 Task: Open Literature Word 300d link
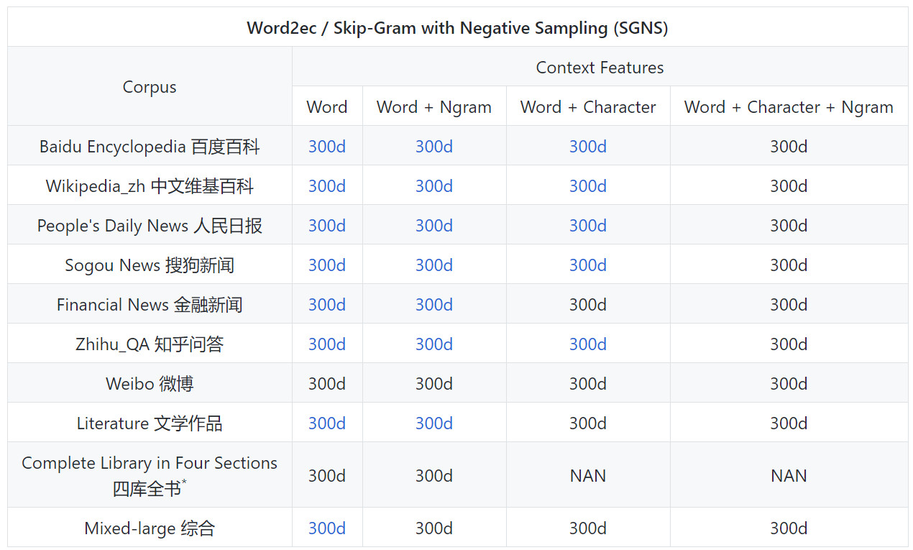(327, 423)
